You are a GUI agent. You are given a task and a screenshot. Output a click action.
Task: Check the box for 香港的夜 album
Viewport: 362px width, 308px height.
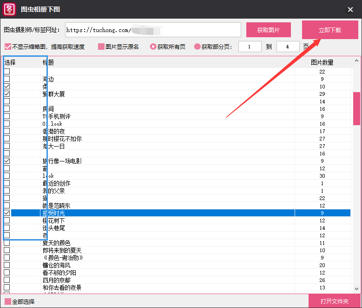tap(7, 131)
